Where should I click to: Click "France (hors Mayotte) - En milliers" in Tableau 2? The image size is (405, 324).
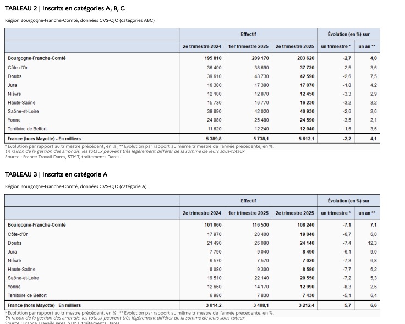44,139
